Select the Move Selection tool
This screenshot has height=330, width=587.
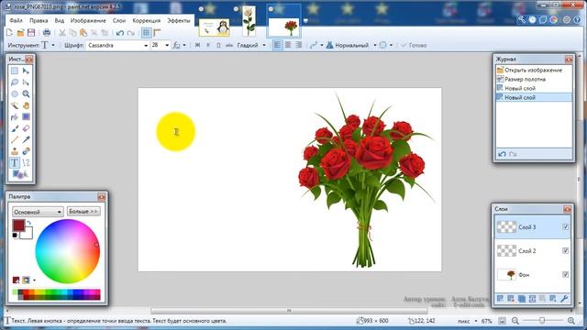[26, 82]
